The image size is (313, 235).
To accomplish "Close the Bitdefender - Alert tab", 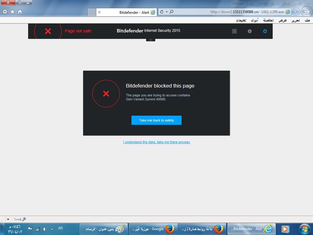I will pos(99,12).
